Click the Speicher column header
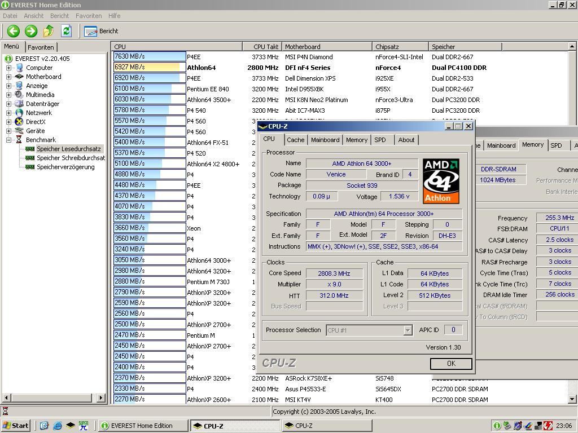This screenshot has height=433, width=578. pos(465,47)
